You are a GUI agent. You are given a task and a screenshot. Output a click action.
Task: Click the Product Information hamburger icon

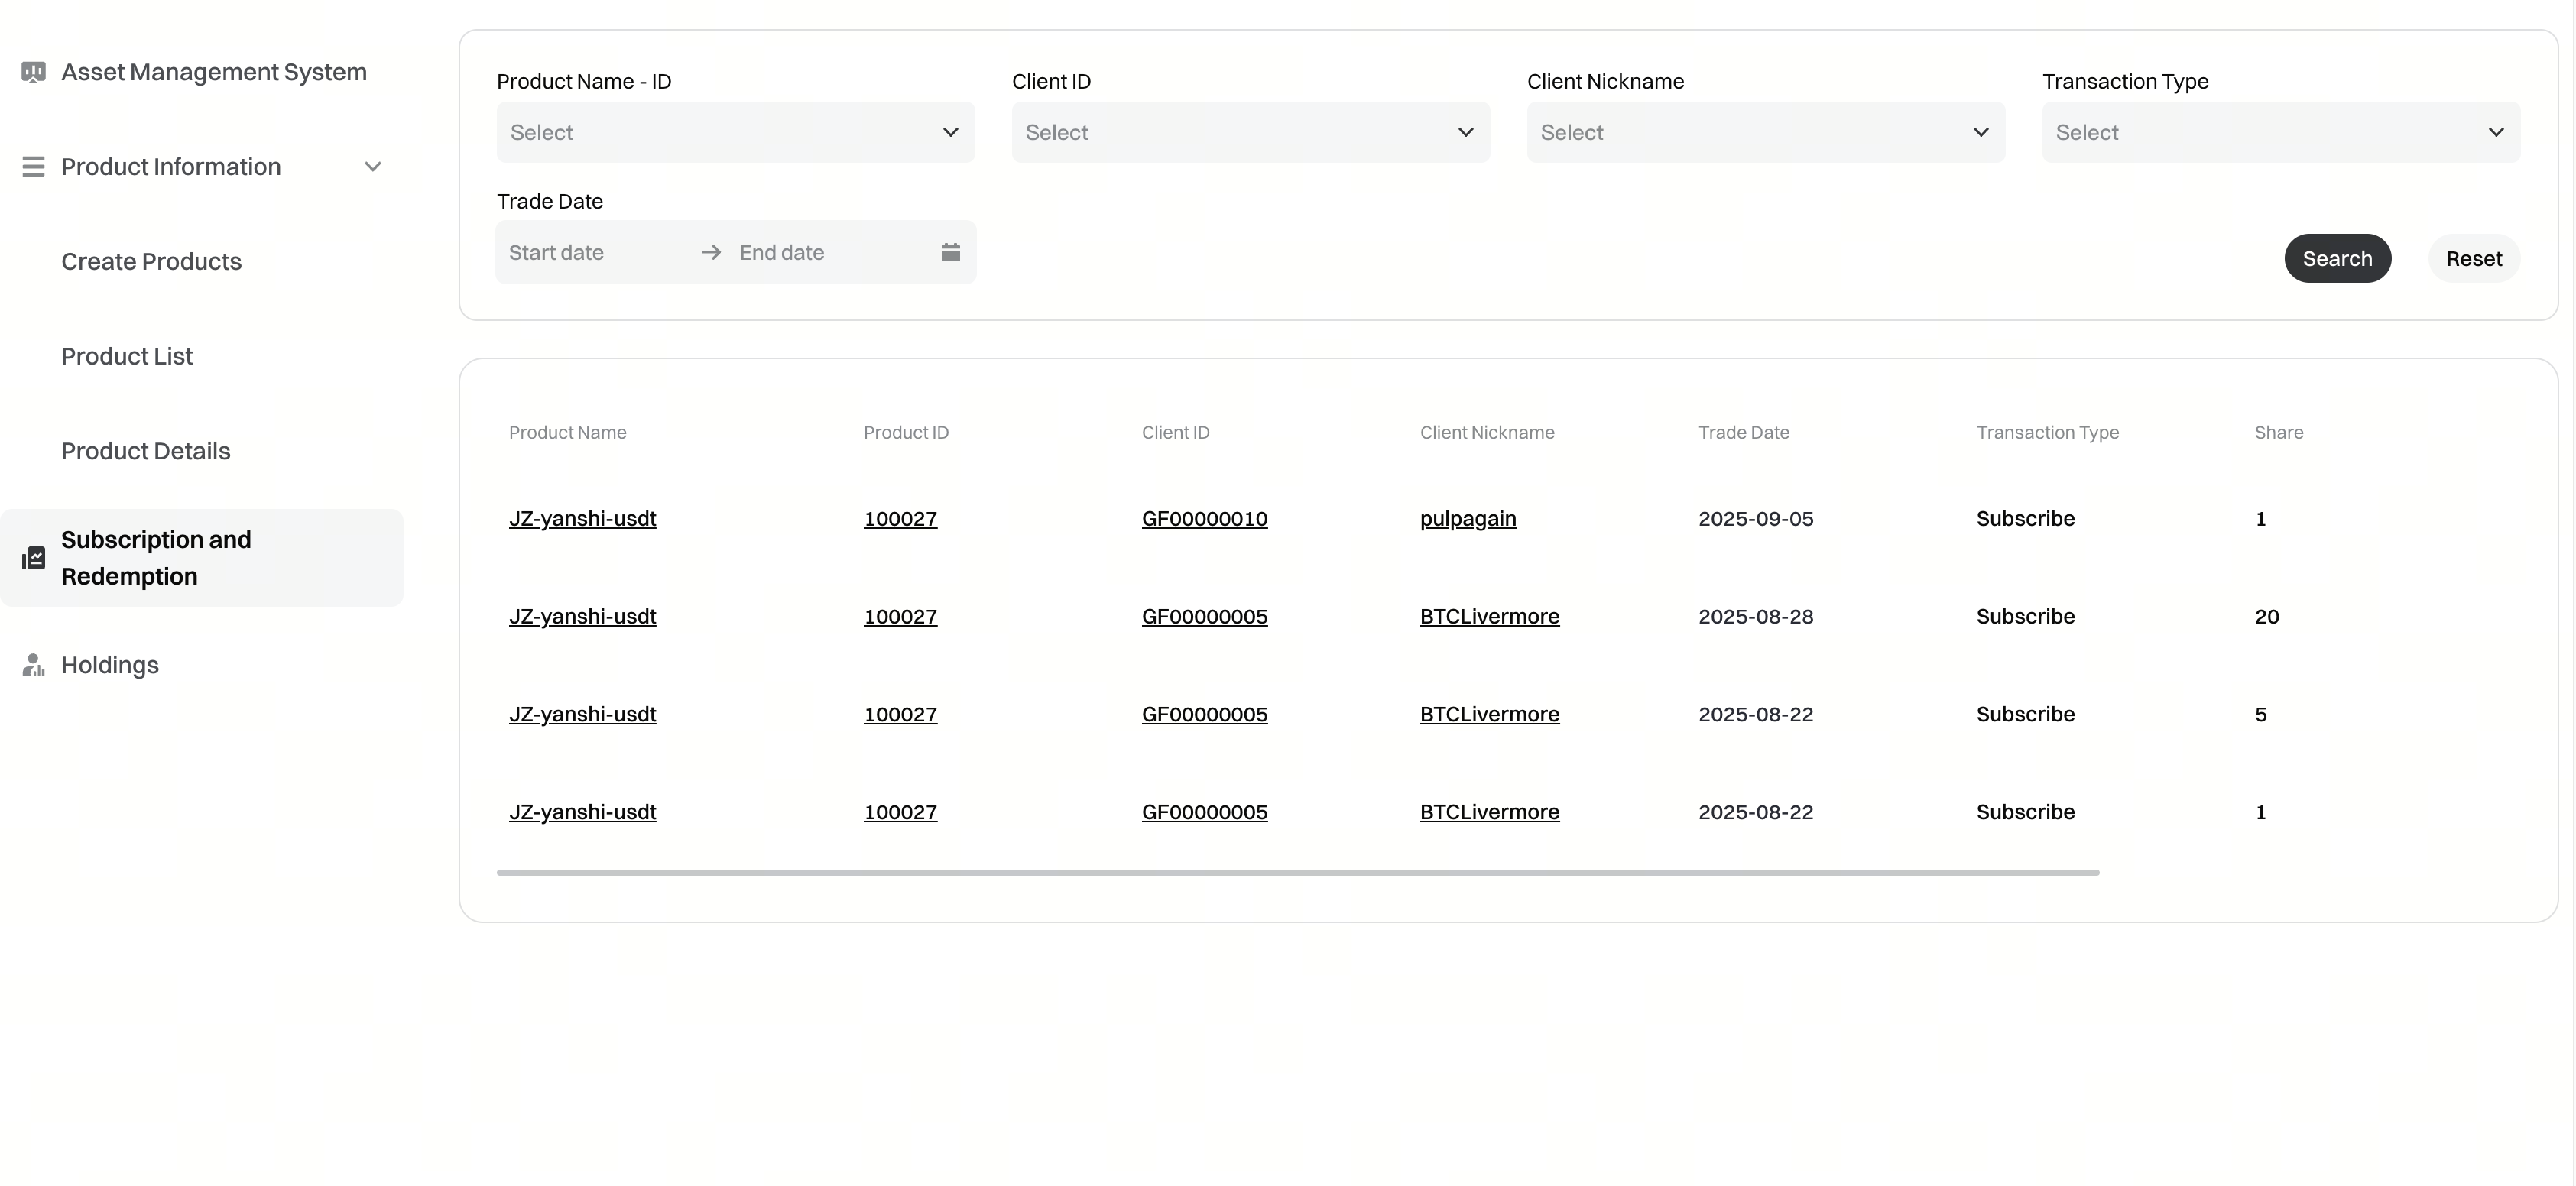[x=33, y=167]
